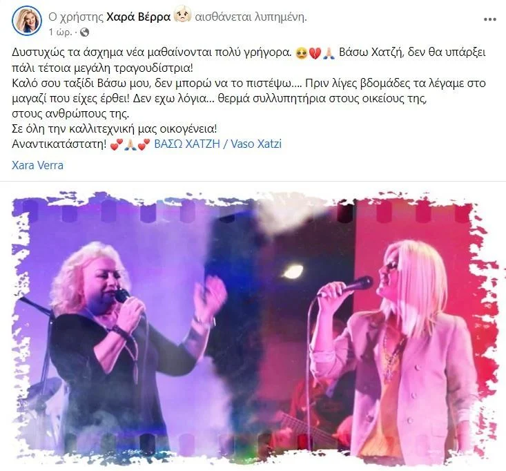Click the sad face feeling emoji beside the name
This screenshot has width=506, height=471.
183,15
